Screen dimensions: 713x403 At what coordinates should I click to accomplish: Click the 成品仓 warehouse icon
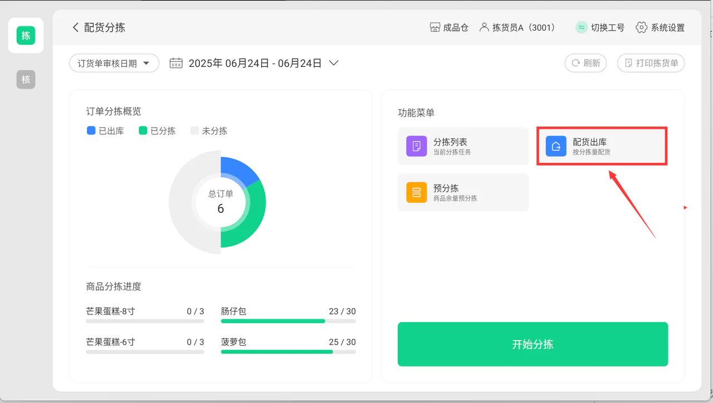pyautogui.click(x=435, y=27)
